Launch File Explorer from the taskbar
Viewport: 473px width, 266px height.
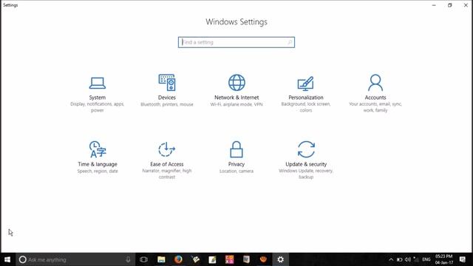(161, 259)
